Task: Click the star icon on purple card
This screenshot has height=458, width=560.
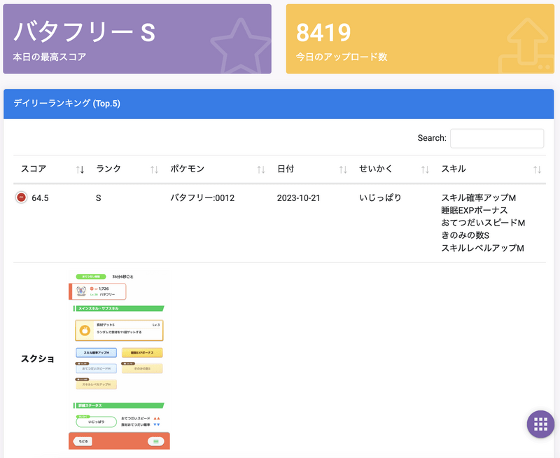Action: point(237,45)
